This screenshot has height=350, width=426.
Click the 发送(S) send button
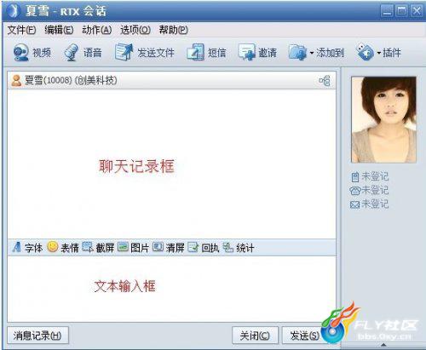point(304,336)
